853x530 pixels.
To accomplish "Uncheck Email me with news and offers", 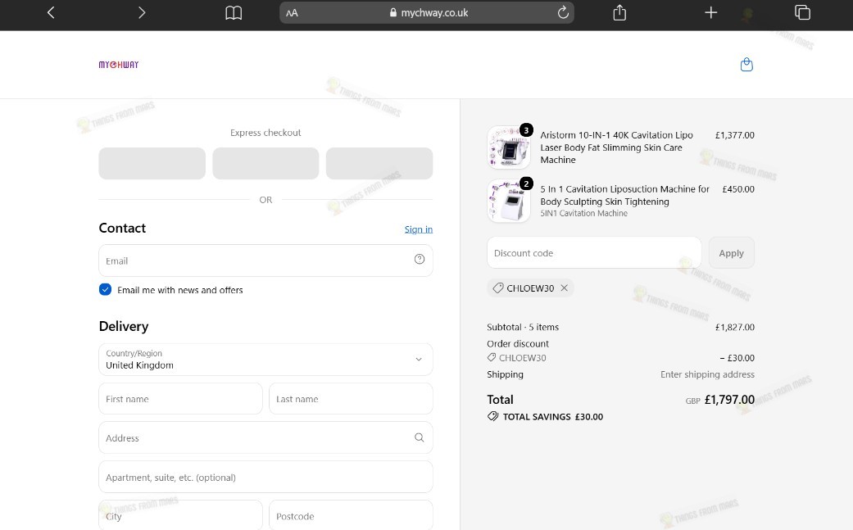I will click(105, 290).
